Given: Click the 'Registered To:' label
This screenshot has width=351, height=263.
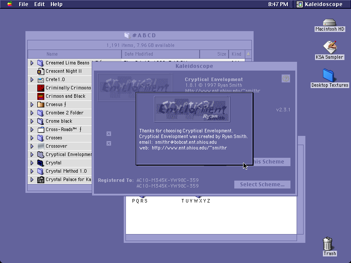Looking at the screenshot, I should pos(116,180).
